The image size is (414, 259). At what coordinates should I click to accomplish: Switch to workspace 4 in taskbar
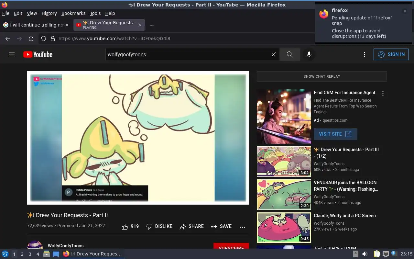pos(38,254)
